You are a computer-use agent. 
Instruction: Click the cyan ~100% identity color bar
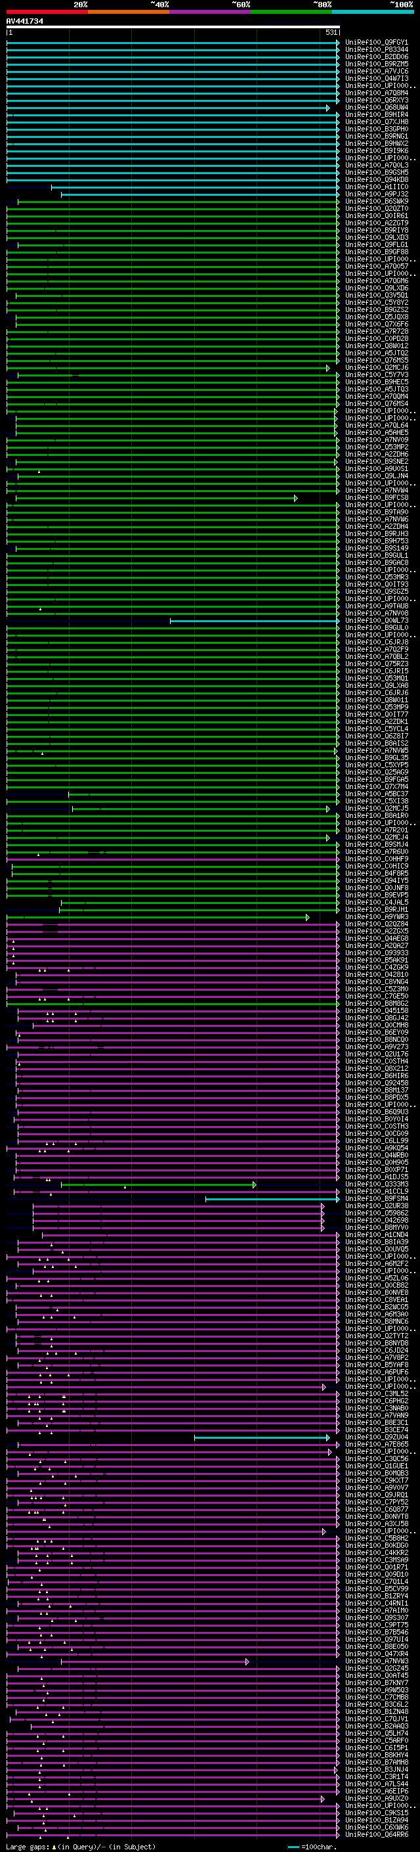373,12
